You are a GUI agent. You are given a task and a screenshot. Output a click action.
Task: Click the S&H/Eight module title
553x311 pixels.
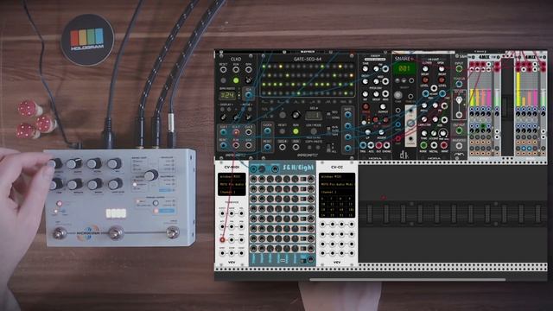(298, 168)
